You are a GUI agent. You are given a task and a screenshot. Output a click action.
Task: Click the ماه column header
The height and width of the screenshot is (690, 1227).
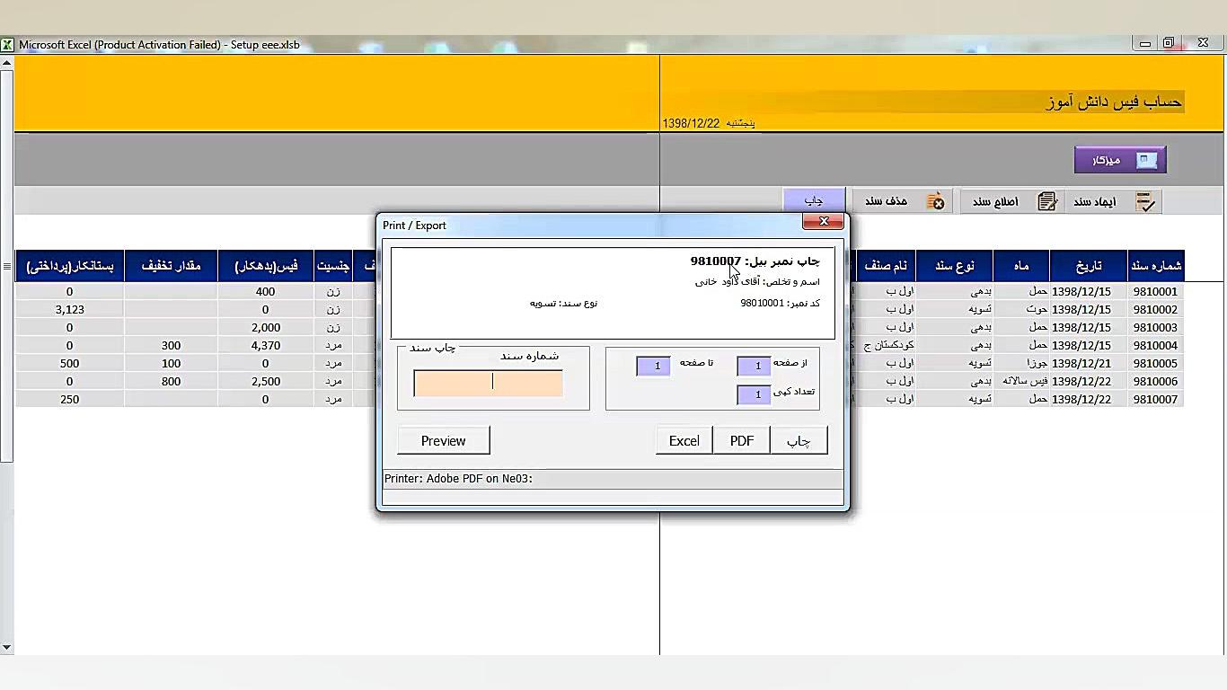(x=1021, y=266)
